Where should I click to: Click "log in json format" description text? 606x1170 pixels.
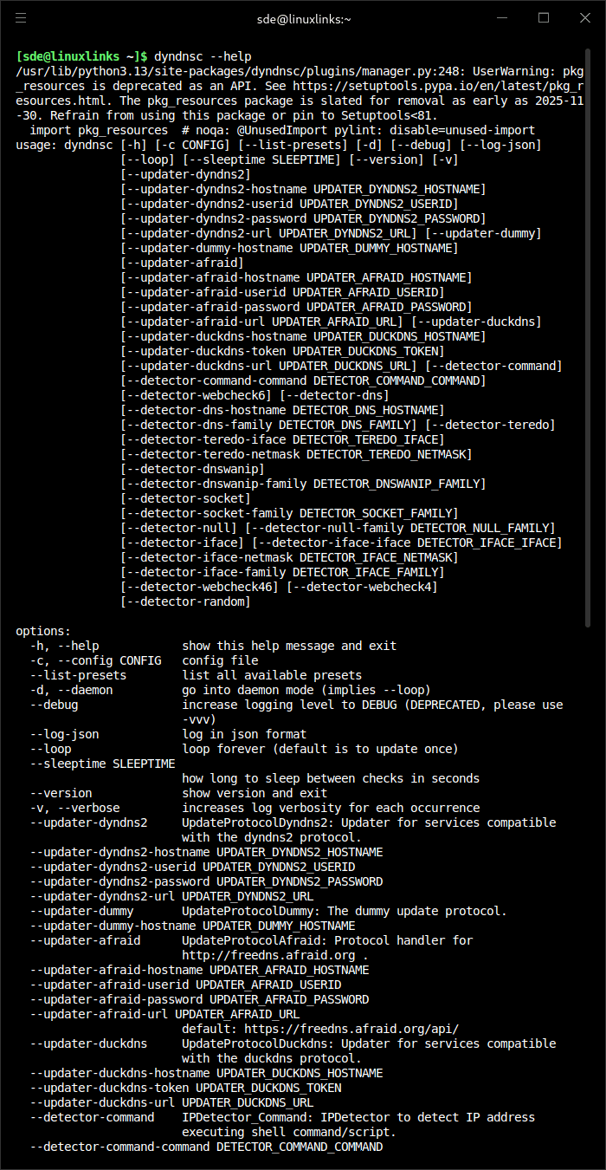click(244, 734)
